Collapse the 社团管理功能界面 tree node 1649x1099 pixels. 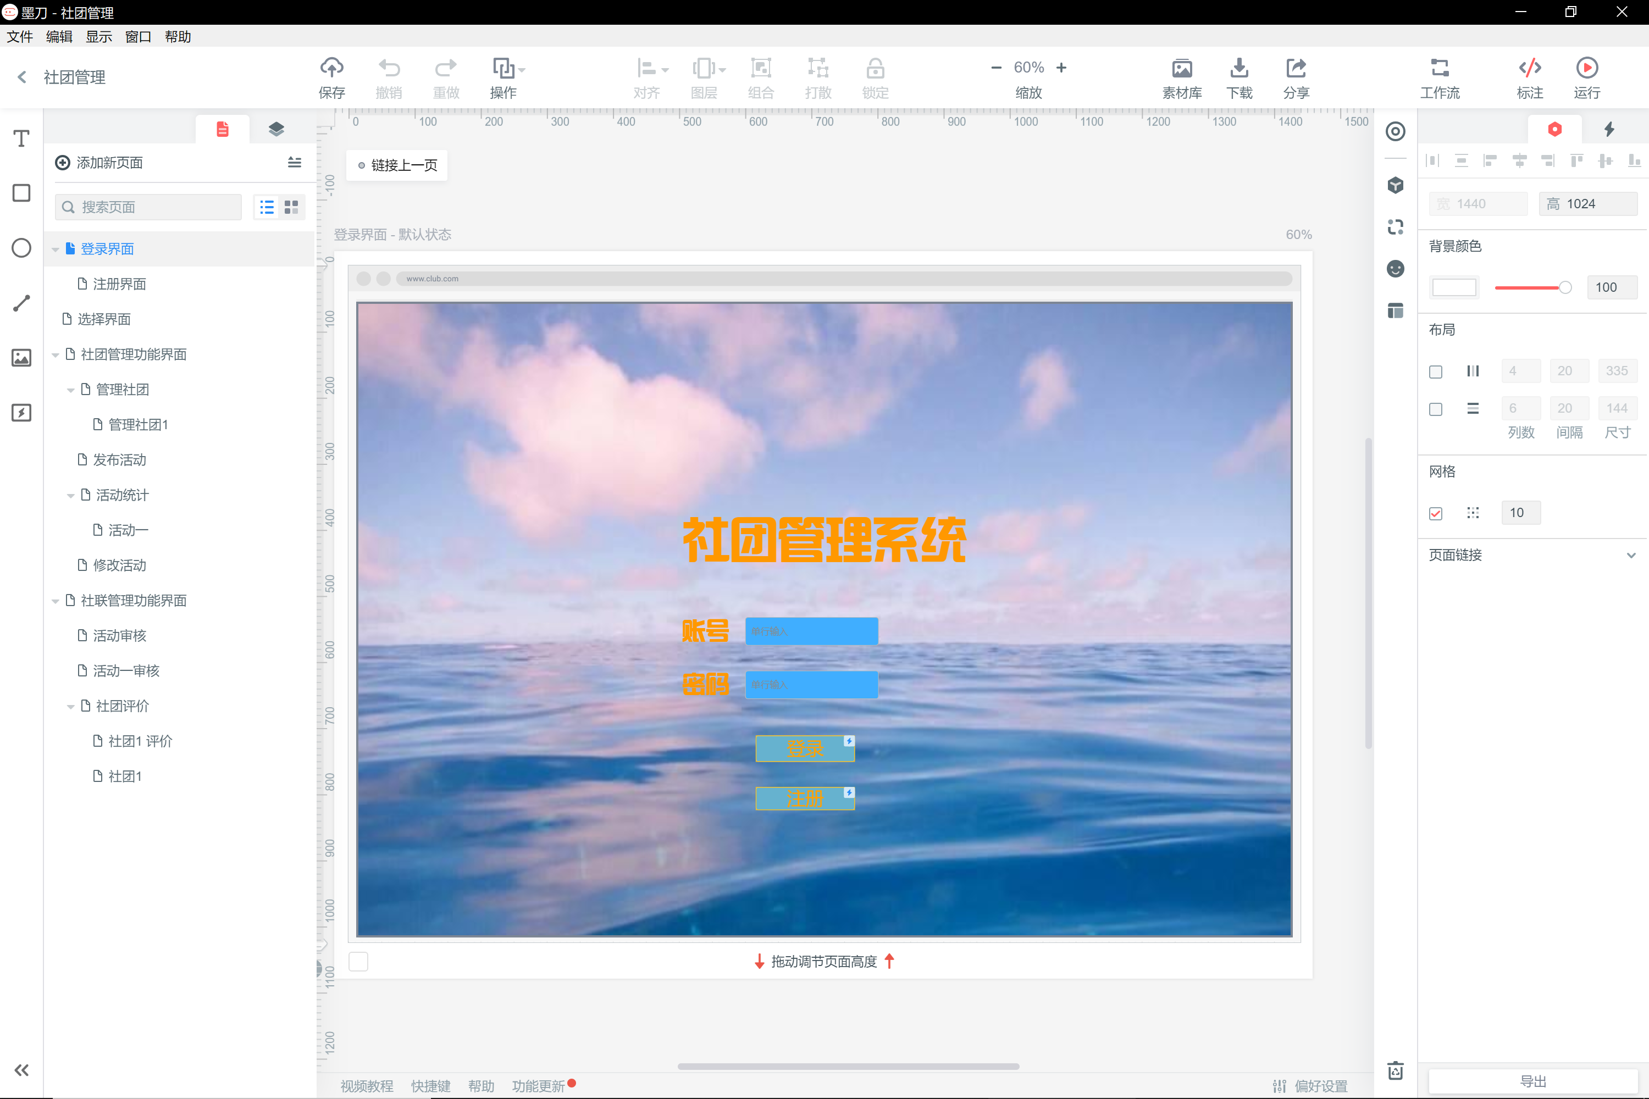[x=56, y=354]
